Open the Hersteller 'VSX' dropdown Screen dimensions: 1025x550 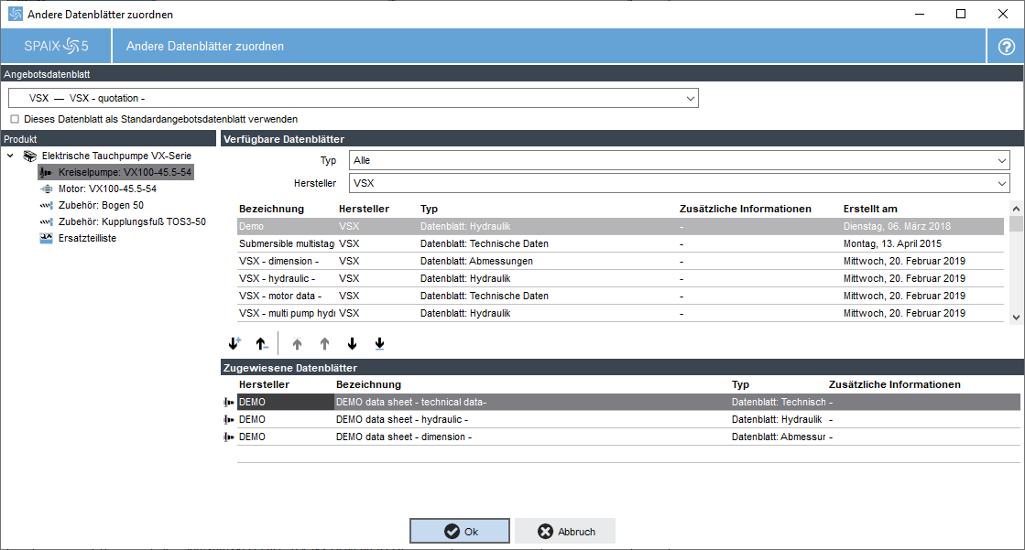click(x=680, y=184)
